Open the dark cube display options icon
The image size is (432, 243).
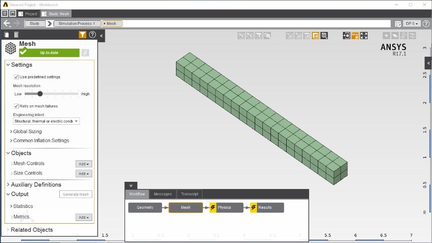(324, 36)
